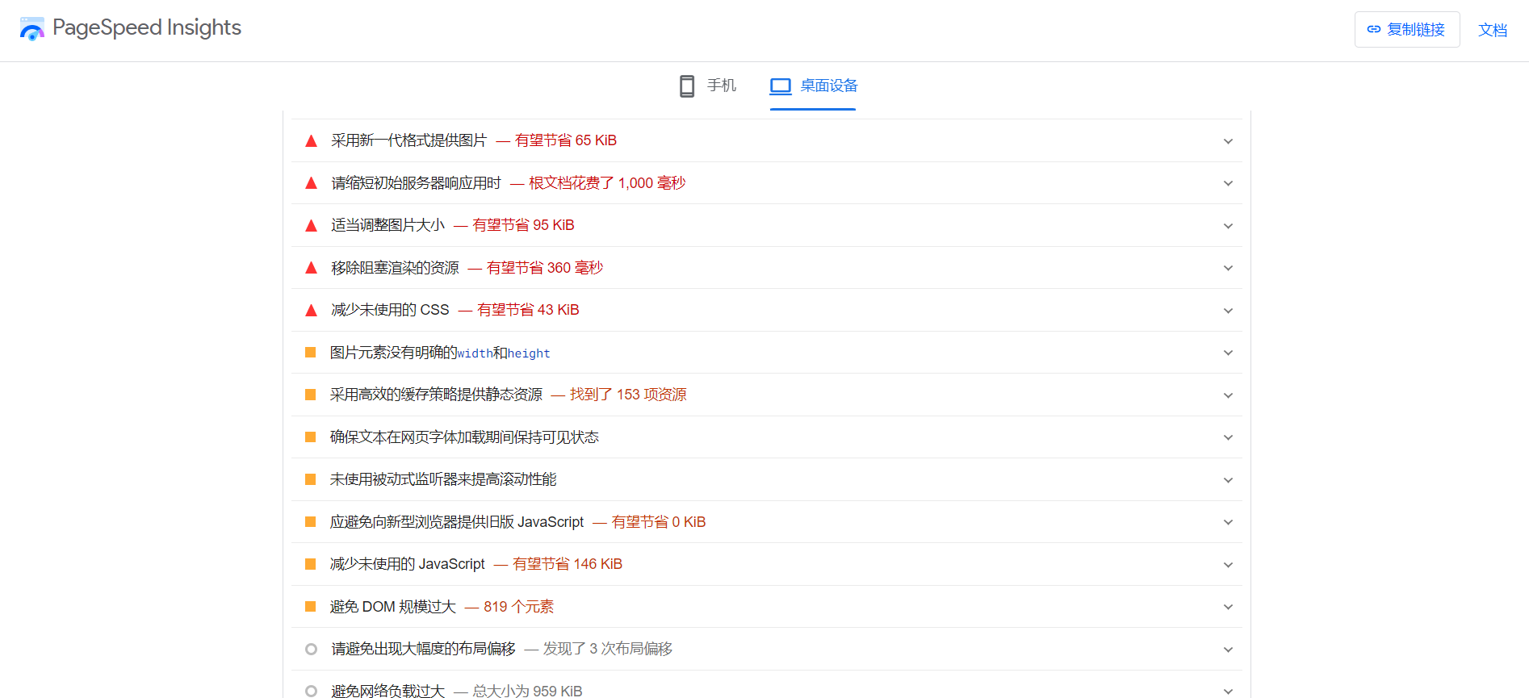
Task: Click the 复制链接 button
Action: pyautogui.click(x=1406, y=30)
